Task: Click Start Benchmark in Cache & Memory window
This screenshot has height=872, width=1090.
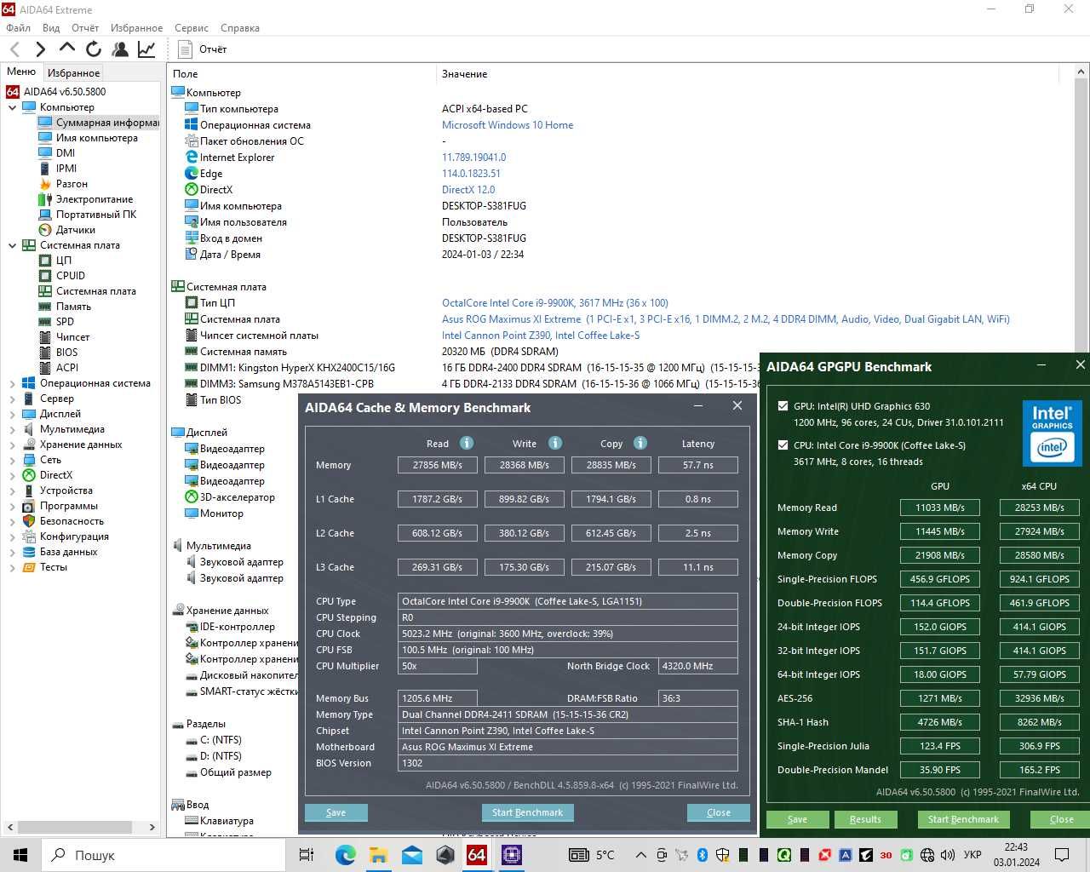Action: point(527,812)
